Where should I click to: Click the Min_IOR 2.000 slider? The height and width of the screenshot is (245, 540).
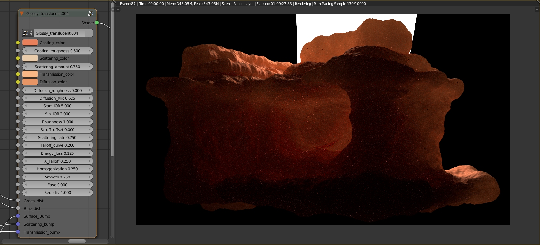(x=58, y=114)
